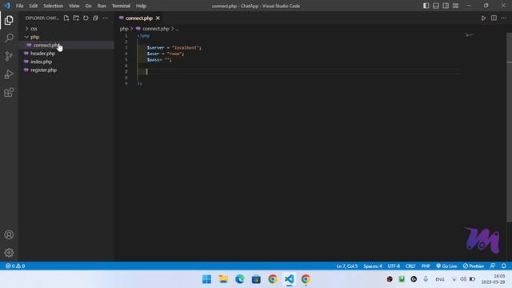This screenshot has height=288, width=512.
Task: Split the editor to the right
Action: click(x=494, y=18)
